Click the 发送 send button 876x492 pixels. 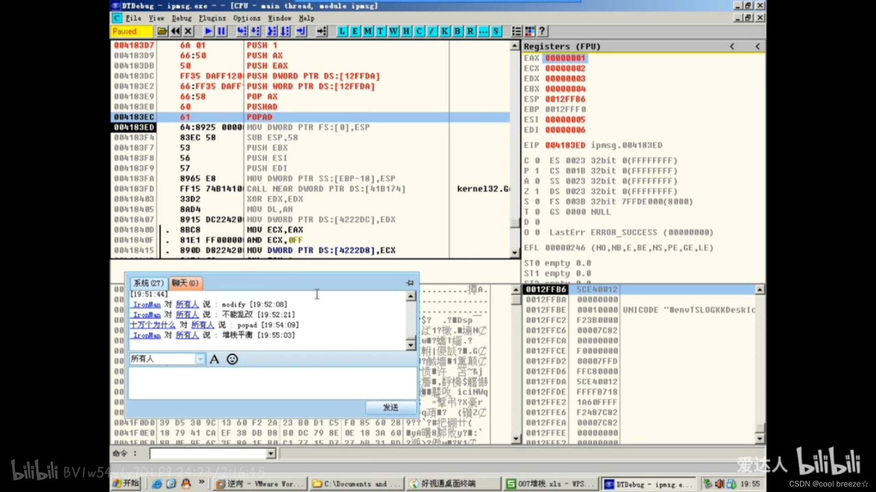[391, 407]
